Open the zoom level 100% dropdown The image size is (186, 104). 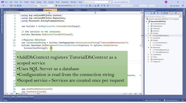[7, 94]
